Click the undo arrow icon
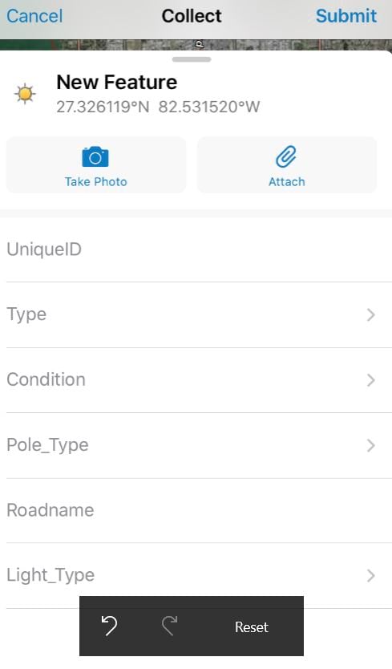 point(109,626)
